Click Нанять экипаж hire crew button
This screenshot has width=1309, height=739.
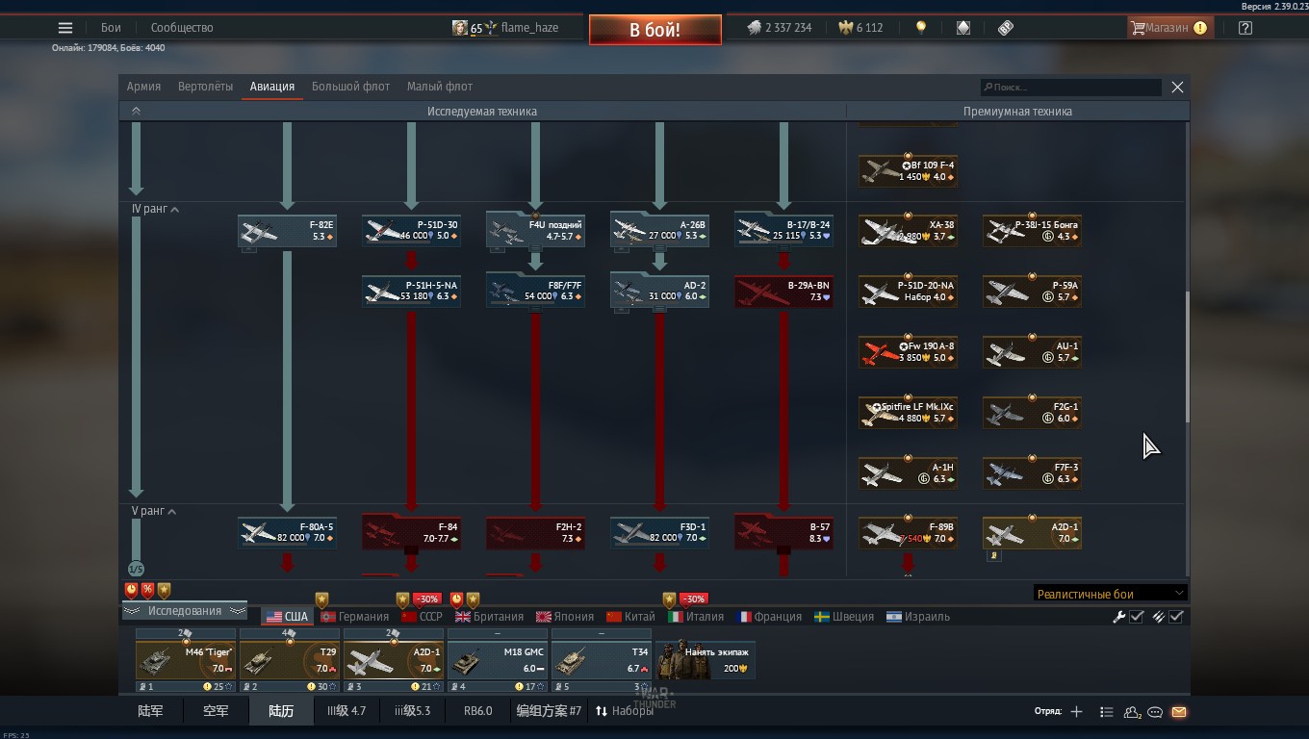[706, 659]
